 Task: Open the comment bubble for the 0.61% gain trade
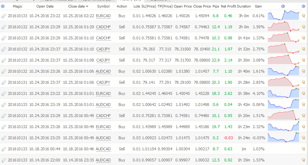(303, 16)
